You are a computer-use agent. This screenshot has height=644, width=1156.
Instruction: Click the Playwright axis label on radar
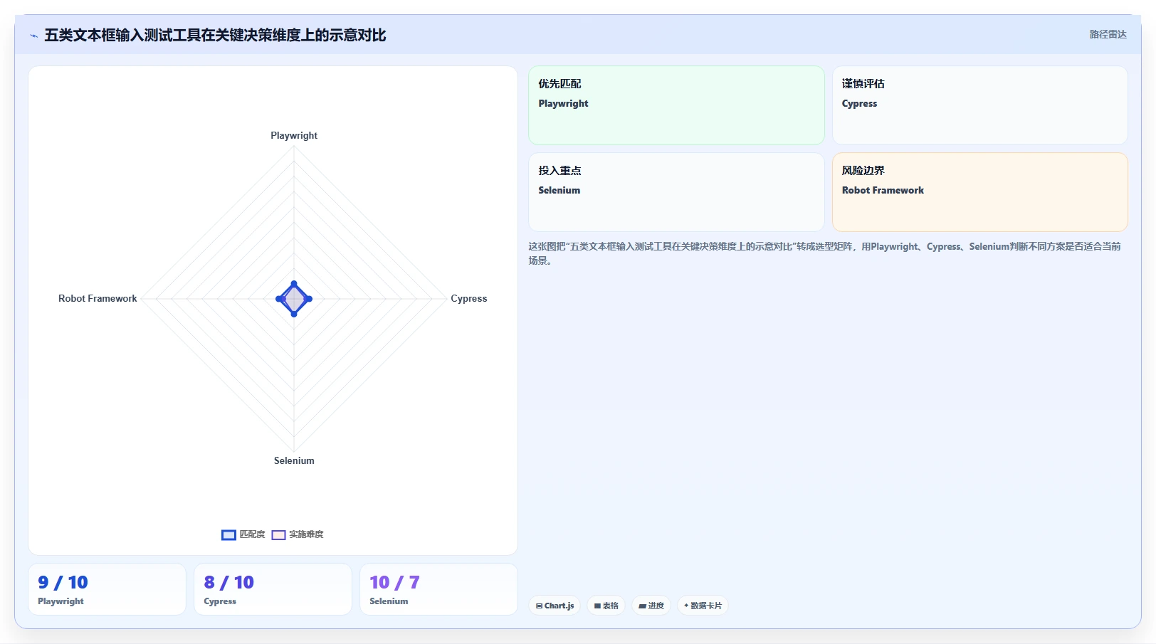[x=294, y=135]
